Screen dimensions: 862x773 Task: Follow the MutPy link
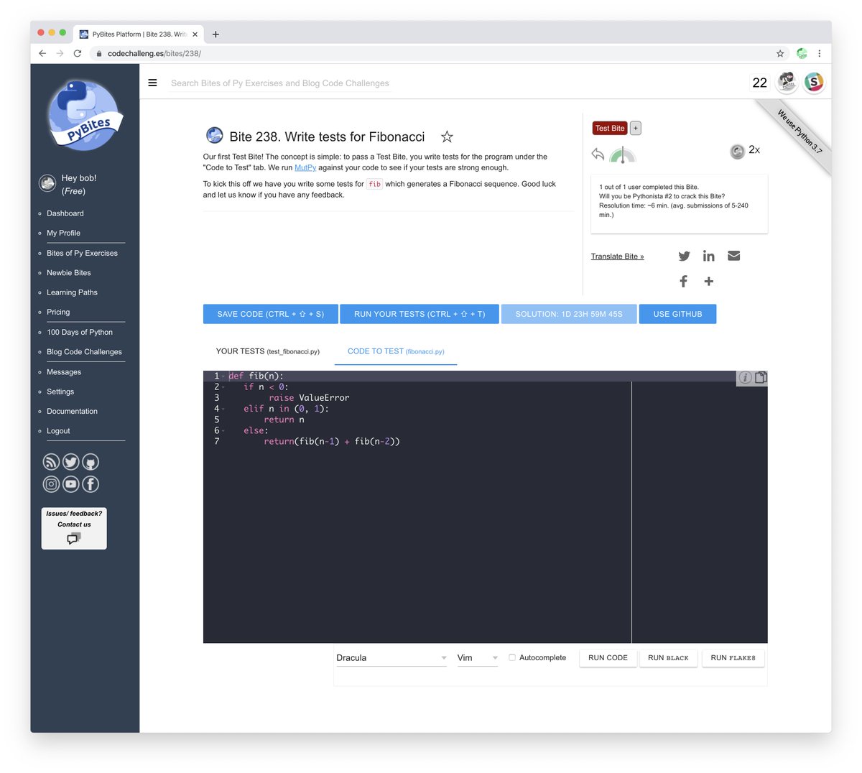click(x=305, y=167)
